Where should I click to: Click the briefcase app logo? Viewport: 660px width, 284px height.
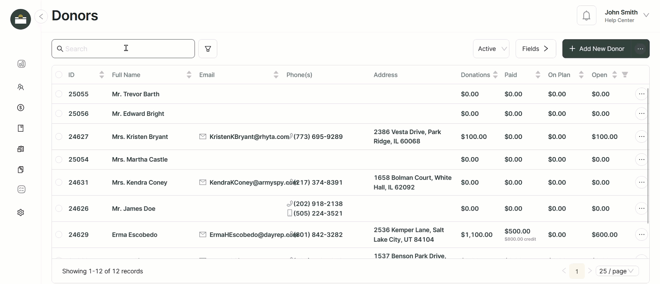pos(21,19)
